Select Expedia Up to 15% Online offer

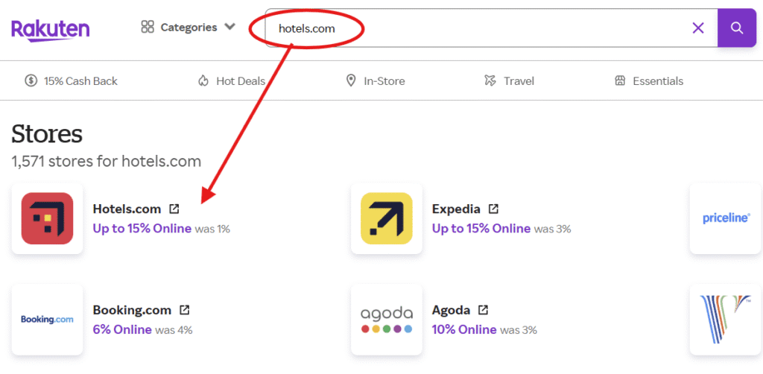[481, 229]
